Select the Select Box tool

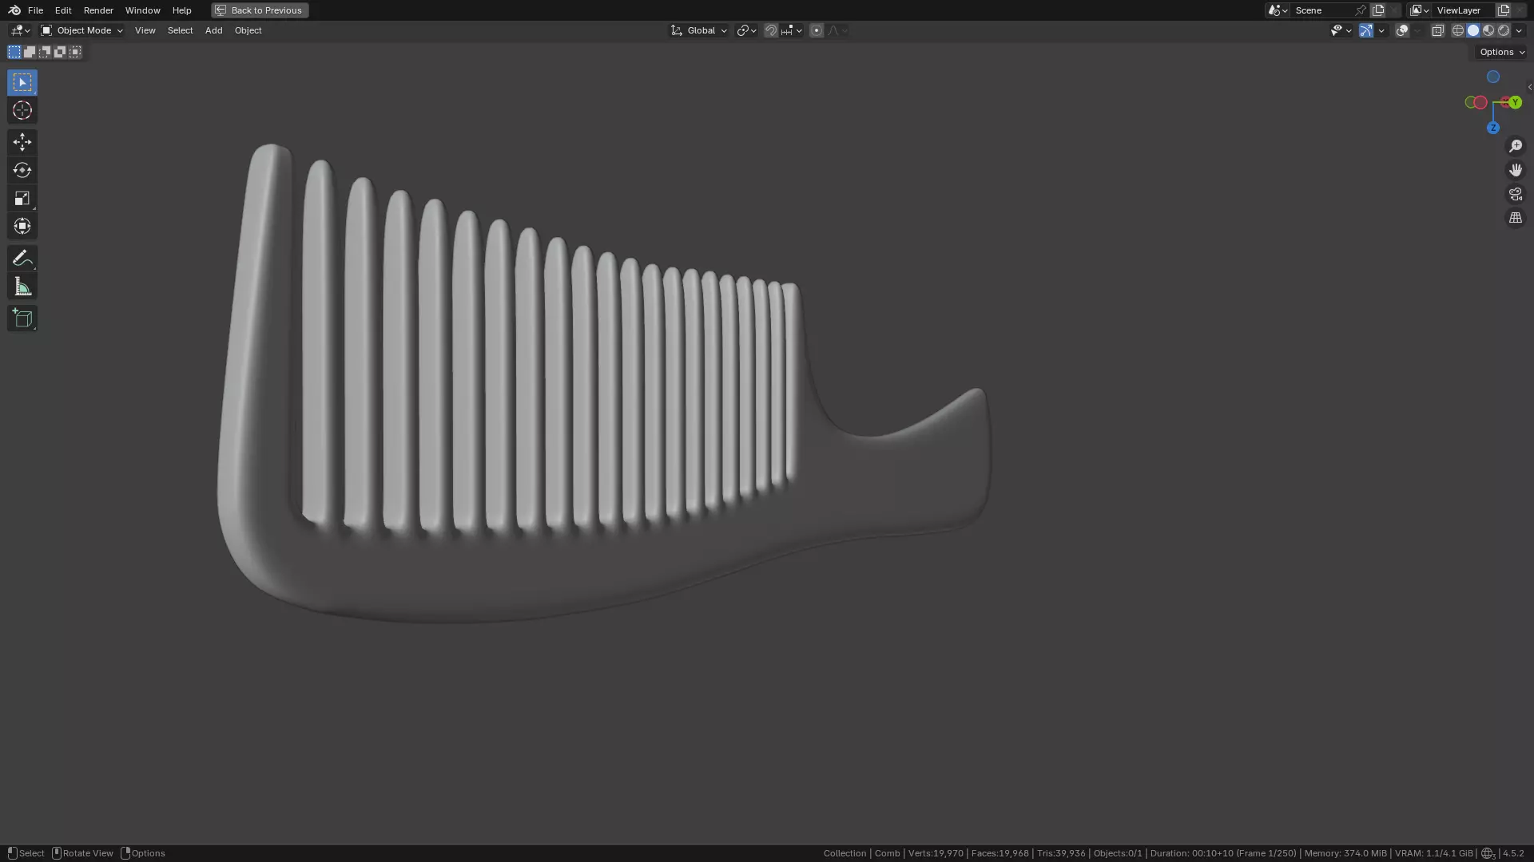[22, 82]
